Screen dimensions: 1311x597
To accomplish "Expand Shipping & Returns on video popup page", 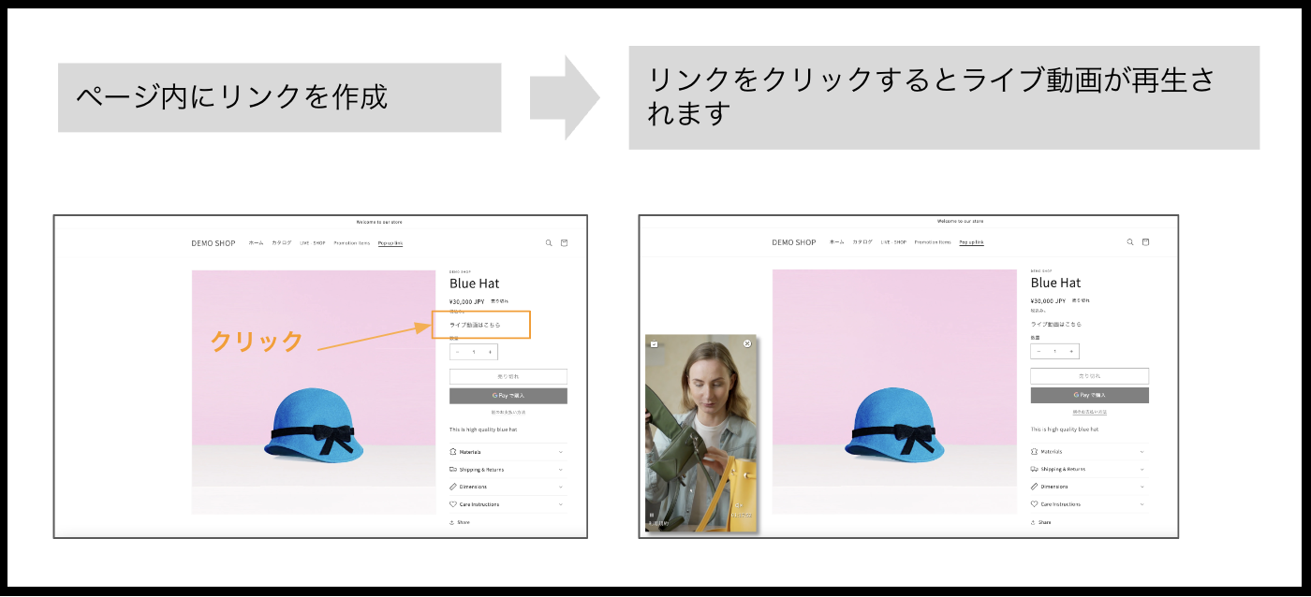I will point(1089,469).
